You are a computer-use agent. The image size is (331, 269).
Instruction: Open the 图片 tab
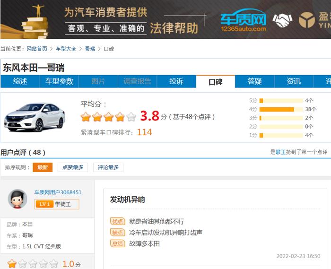pos(98,81)
